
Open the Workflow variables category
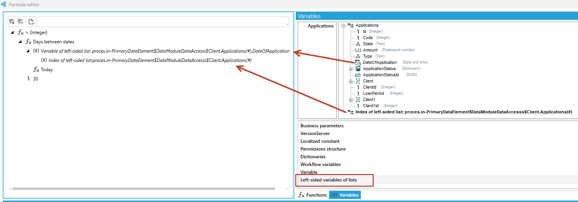[321, 164]
